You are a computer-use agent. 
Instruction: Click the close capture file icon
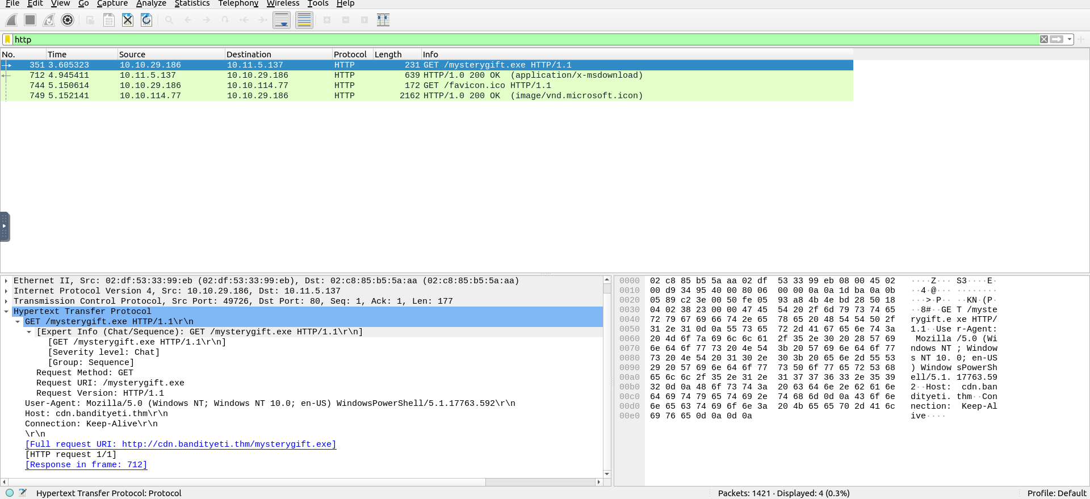[128, 20]
